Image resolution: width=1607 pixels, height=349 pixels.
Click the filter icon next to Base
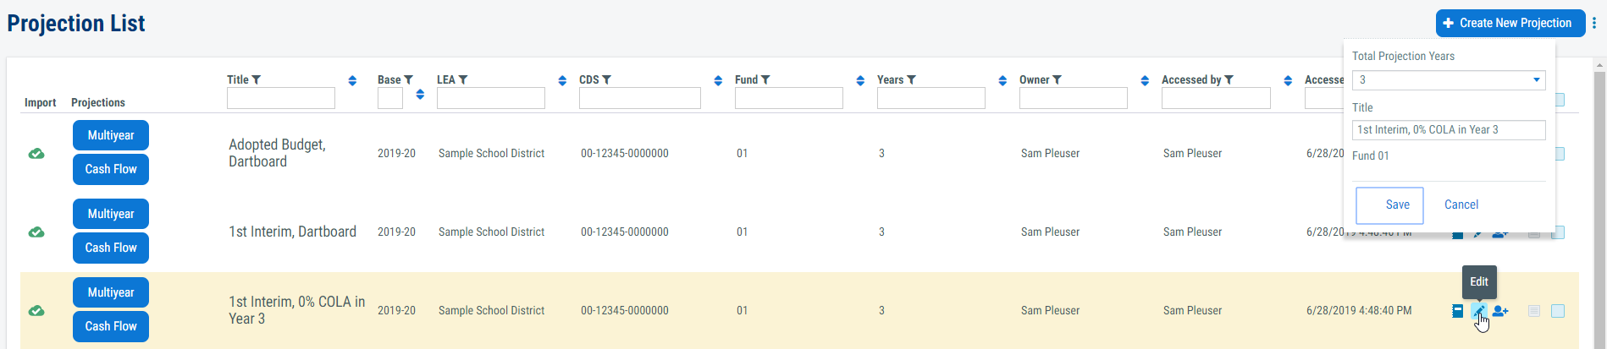(409, 79)
